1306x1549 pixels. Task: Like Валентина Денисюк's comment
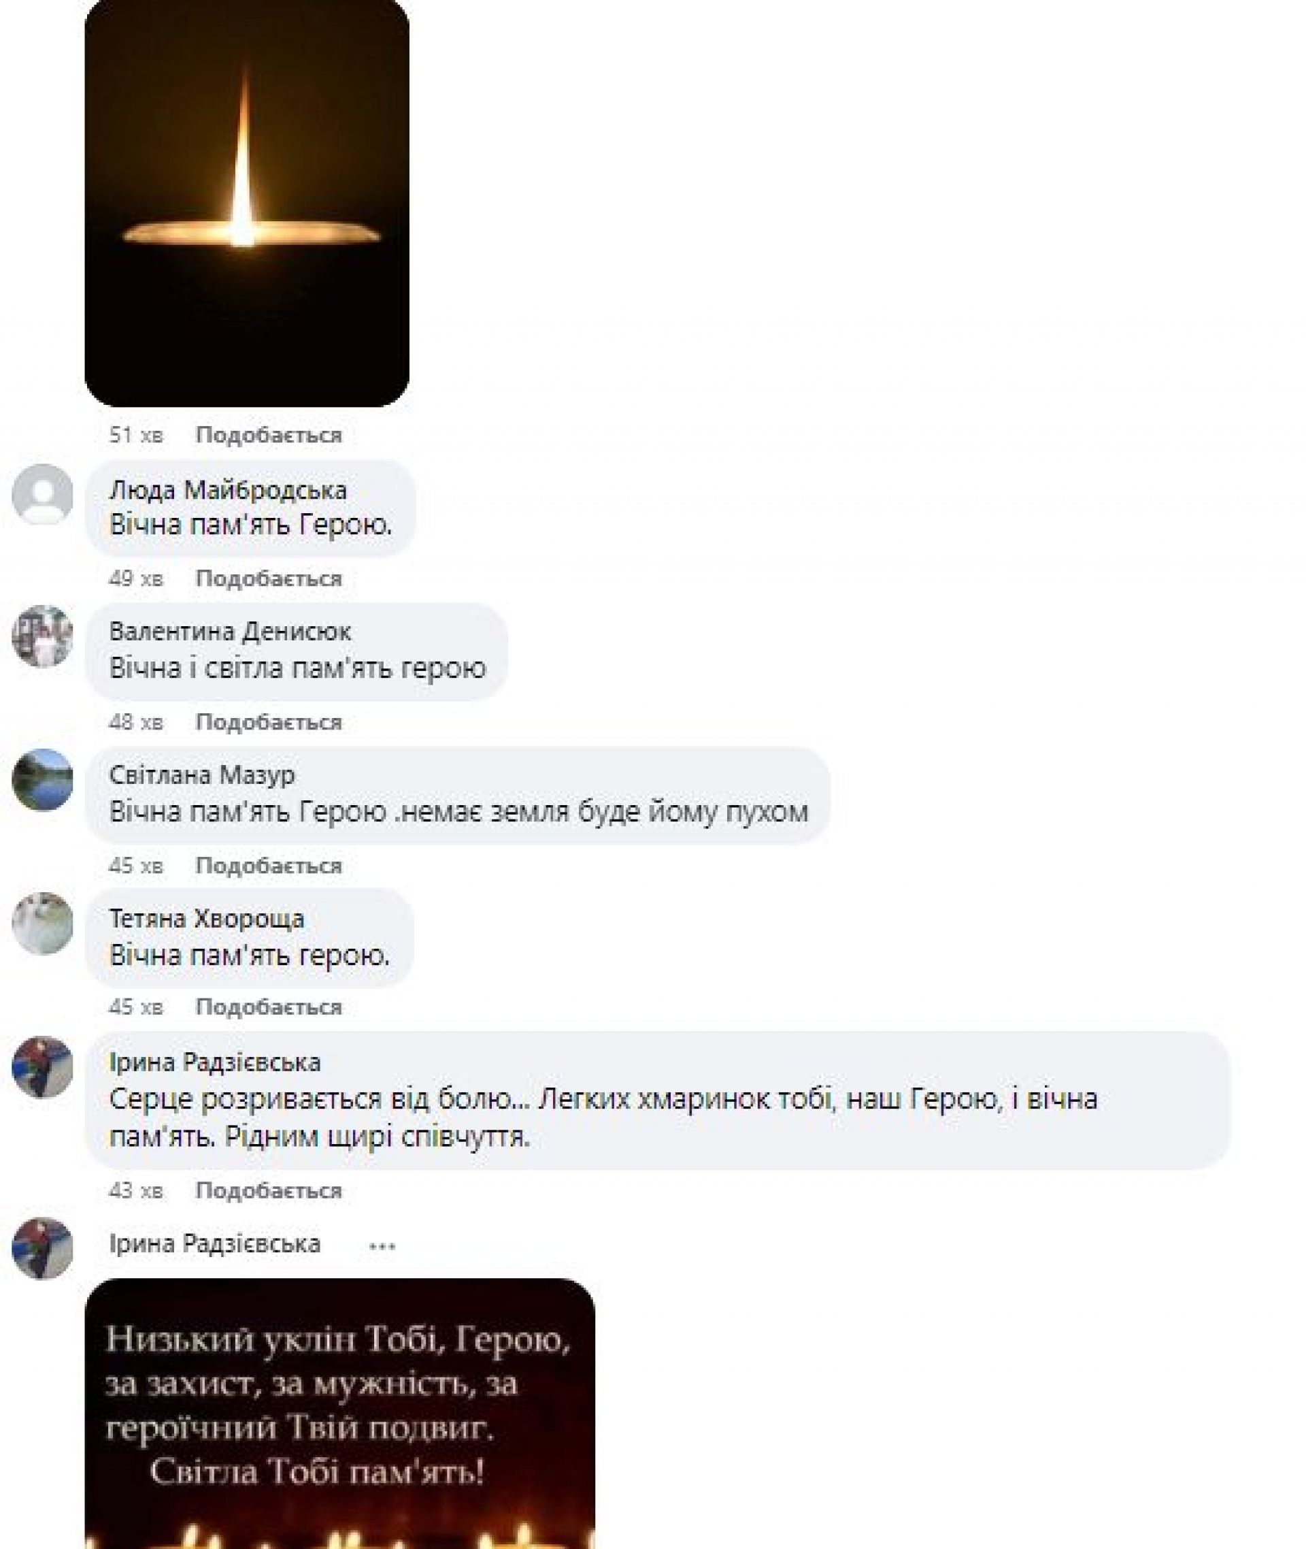click(x=269, y=722)
